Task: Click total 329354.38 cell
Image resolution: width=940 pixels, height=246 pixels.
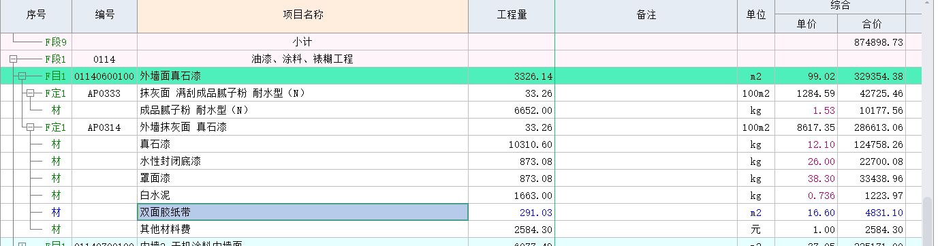Action: 872,76
